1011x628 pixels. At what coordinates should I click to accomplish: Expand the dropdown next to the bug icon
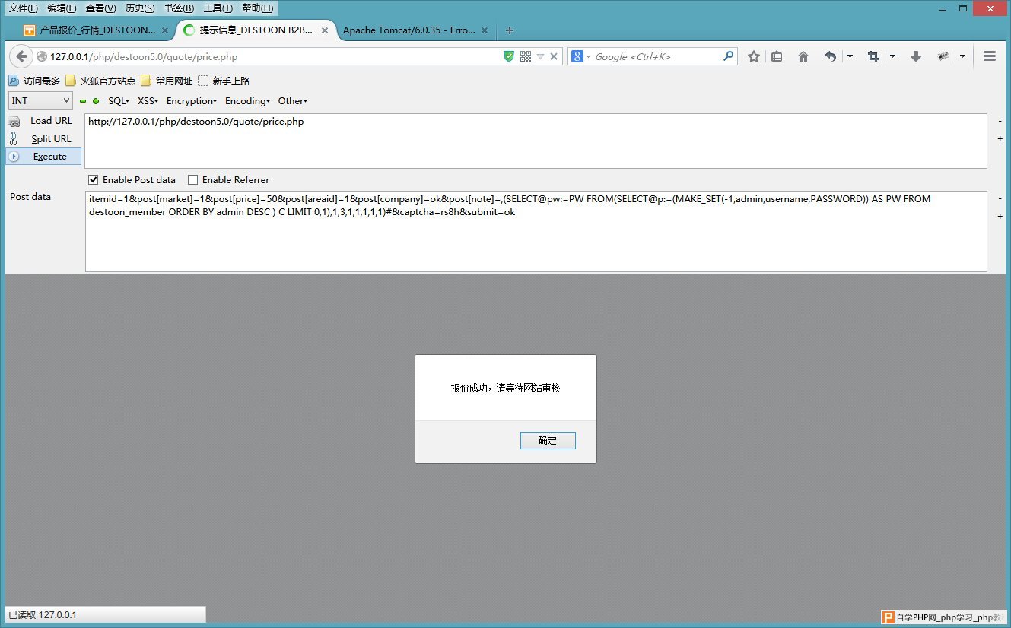coord(962,56)
